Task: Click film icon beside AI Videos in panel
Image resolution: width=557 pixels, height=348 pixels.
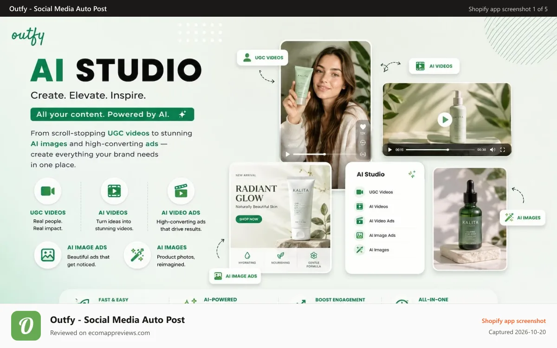Action: [x=360, y=206]
